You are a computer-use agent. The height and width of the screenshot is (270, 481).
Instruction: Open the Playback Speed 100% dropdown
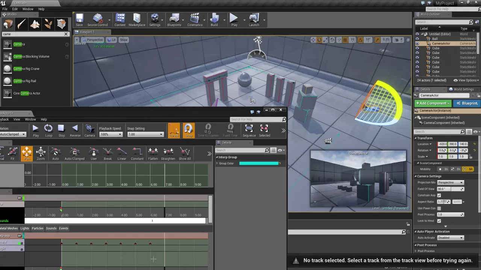(111, 134)
